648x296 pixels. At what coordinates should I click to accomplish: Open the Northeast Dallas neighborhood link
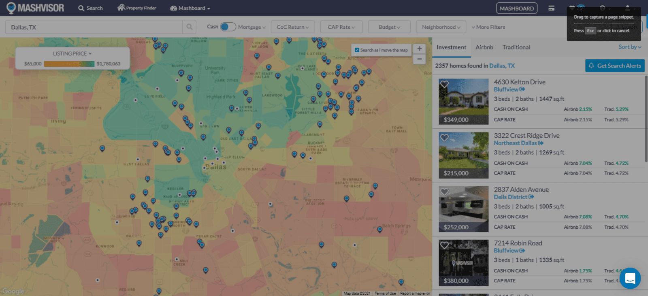click(x=515, y=143)
